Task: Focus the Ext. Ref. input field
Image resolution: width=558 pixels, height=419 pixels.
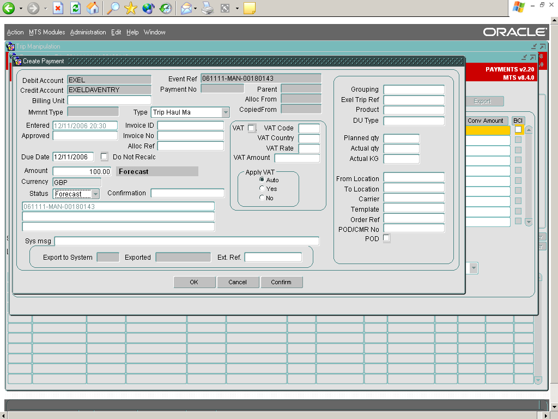Action: (x=274, y=258)
